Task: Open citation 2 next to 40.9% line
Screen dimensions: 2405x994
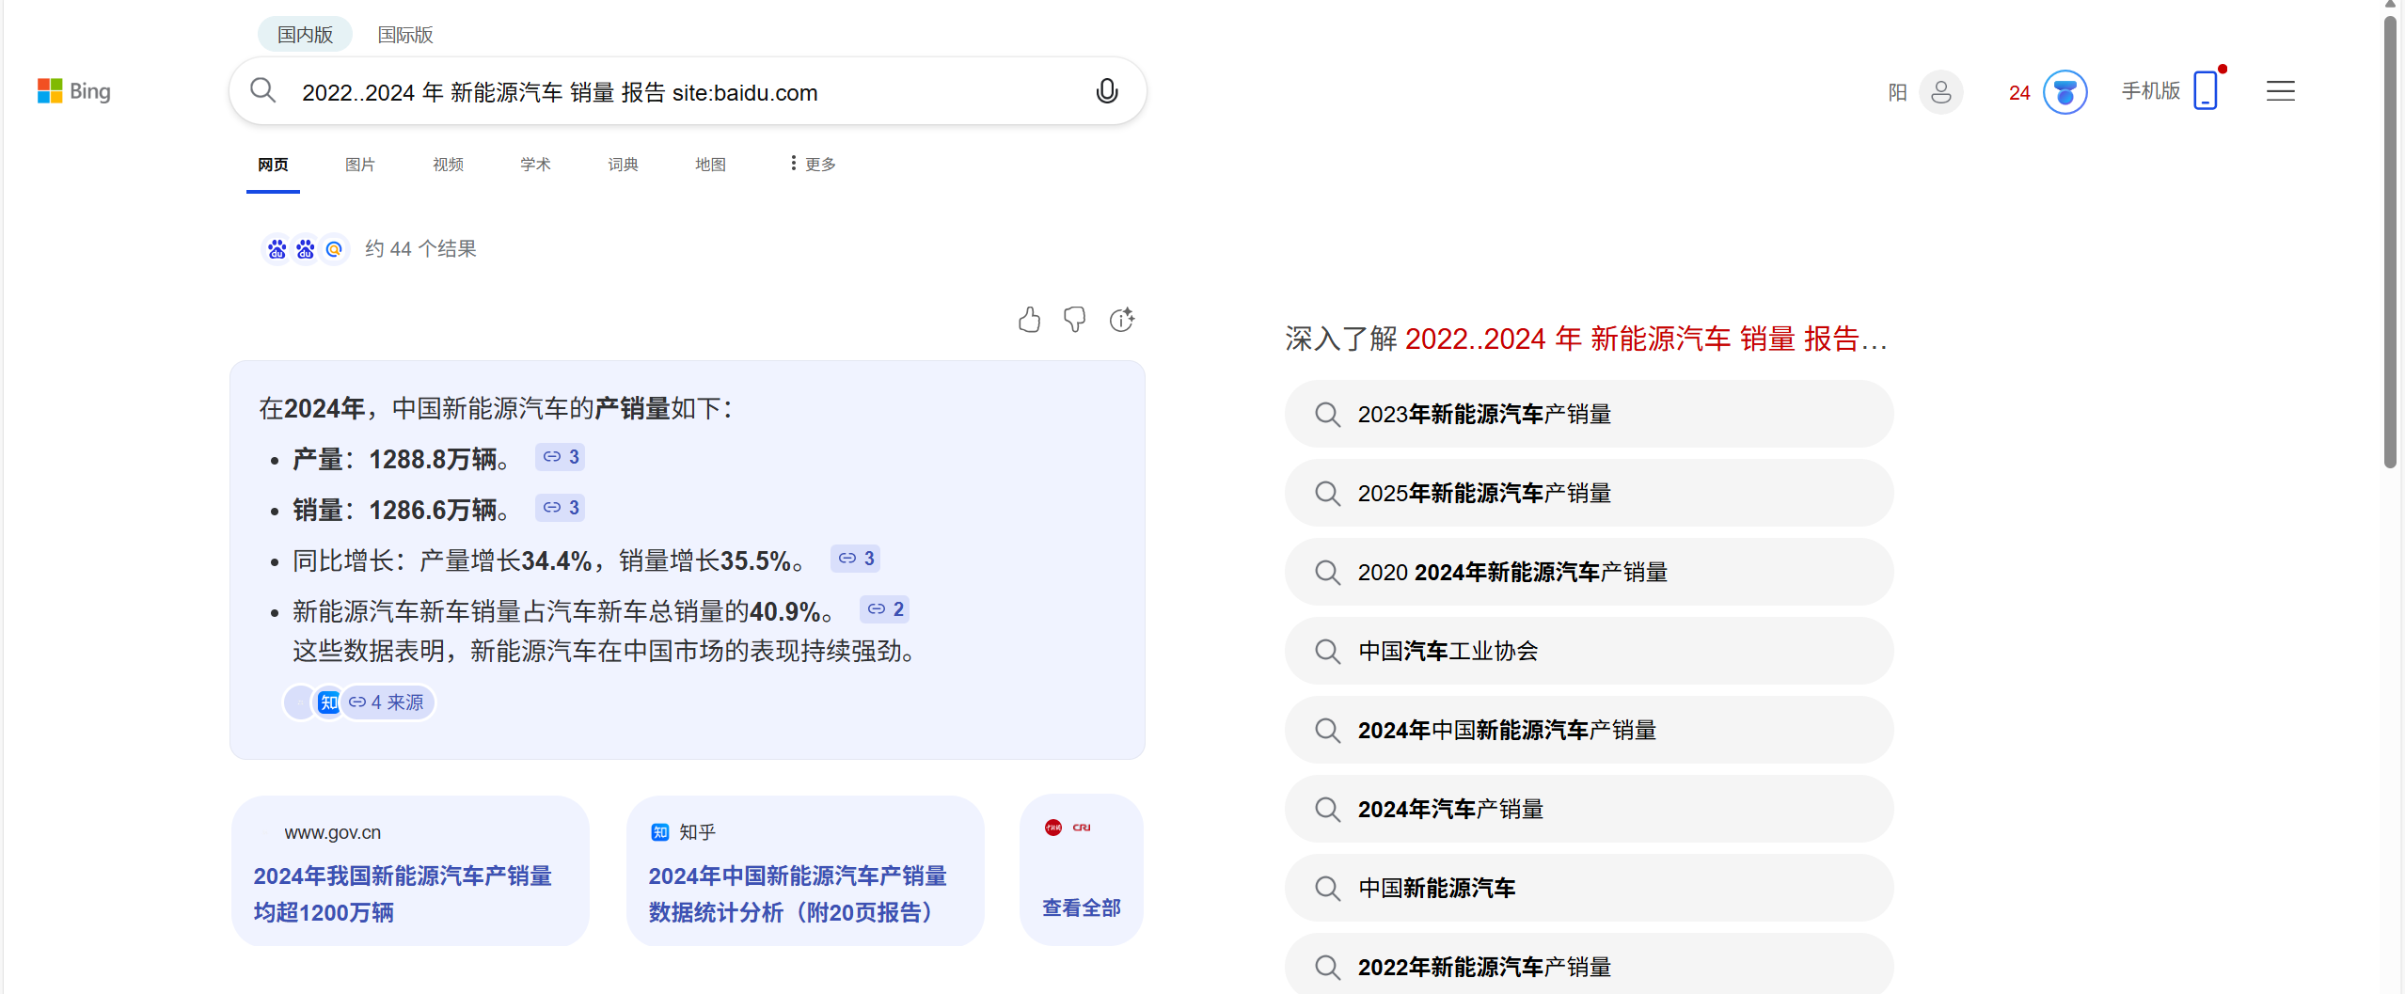Action: [x=885, y=609]
